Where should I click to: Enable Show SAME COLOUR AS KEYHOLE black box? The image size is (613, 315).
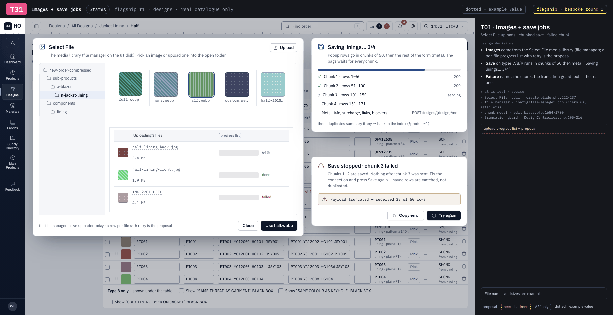[x=281, y=291]
